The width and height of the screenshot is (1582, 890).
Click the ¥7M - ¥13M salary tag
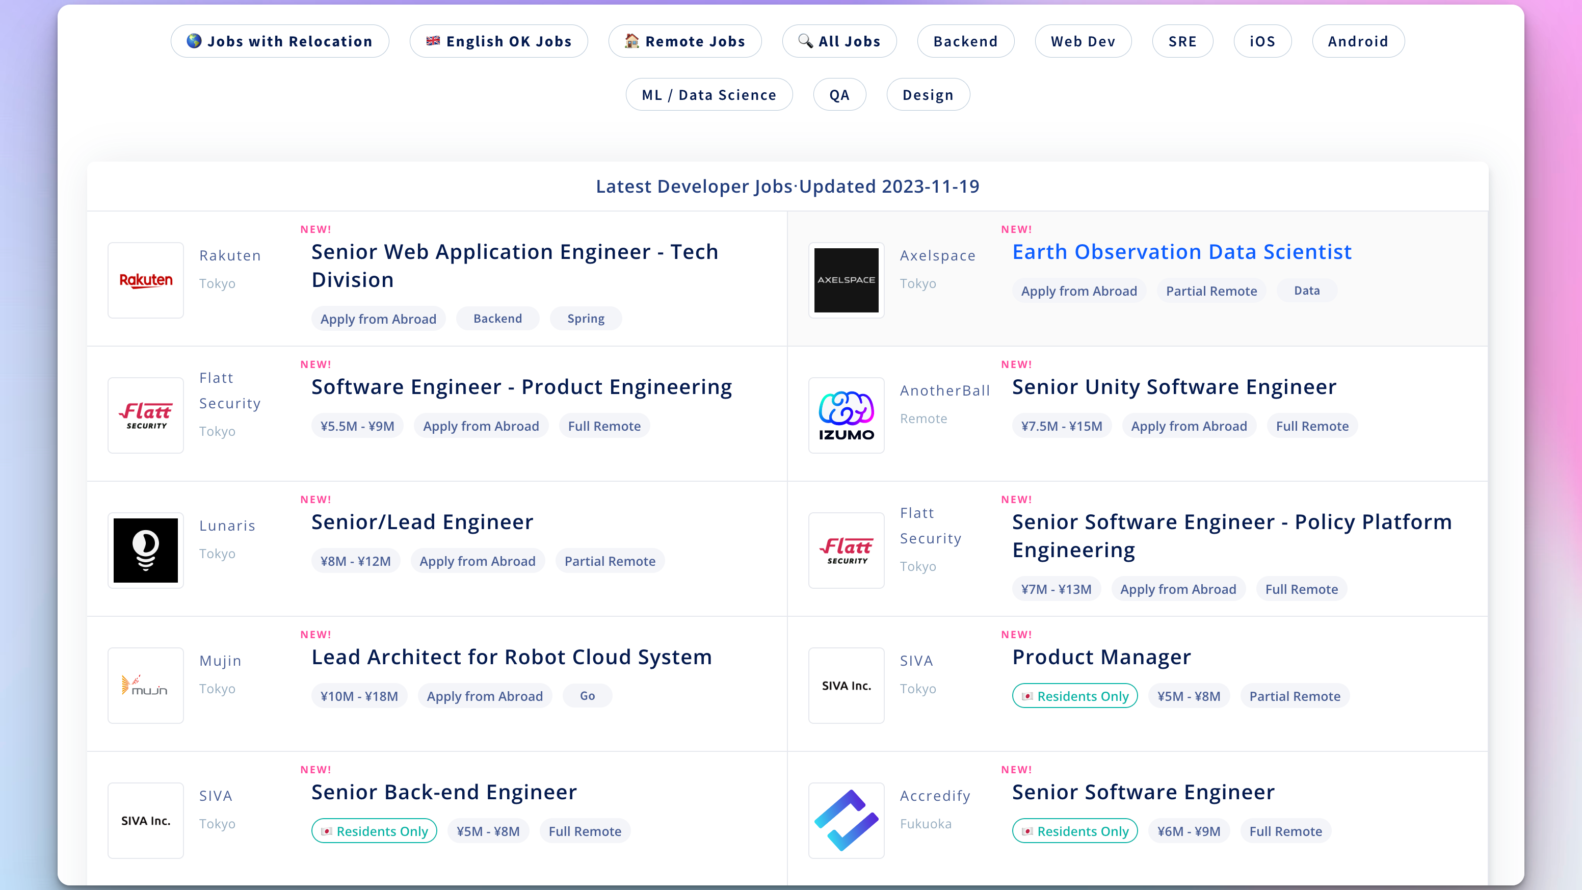pyautogui.click(x=1057, y=589)
